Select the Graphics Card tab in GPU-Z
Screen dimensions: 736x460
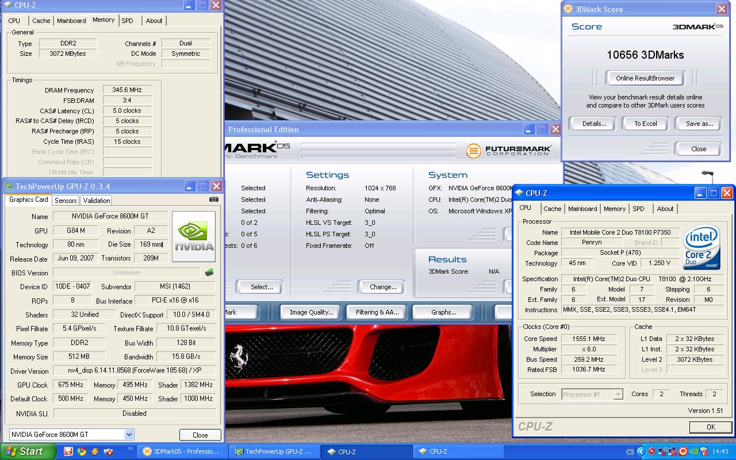click(x=28, y=200)
